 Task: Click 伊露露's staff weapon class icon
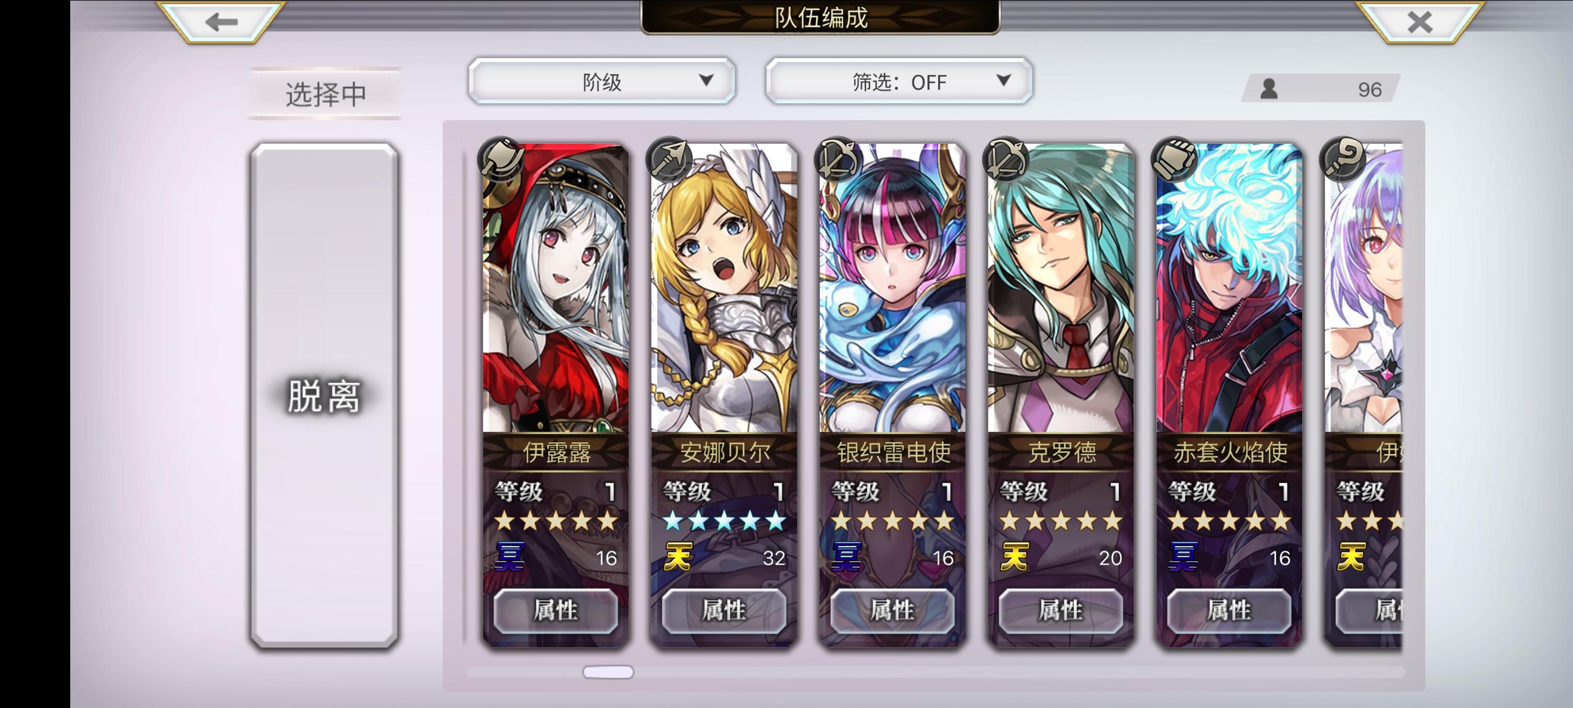501,160
